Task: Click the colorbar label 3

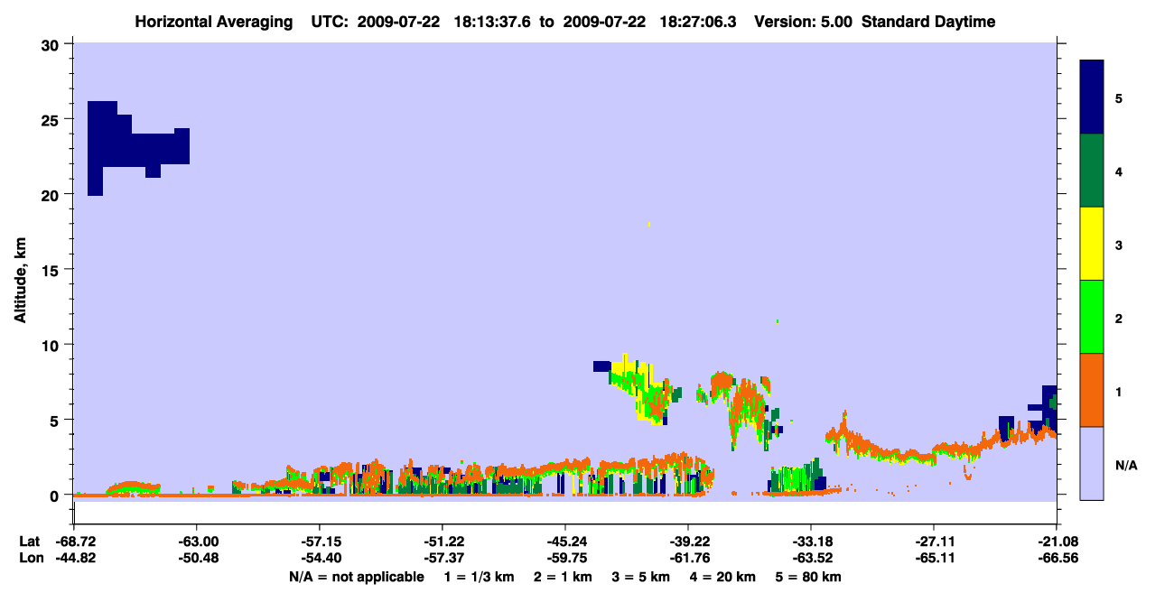Action: click(x=1119, y=245)
